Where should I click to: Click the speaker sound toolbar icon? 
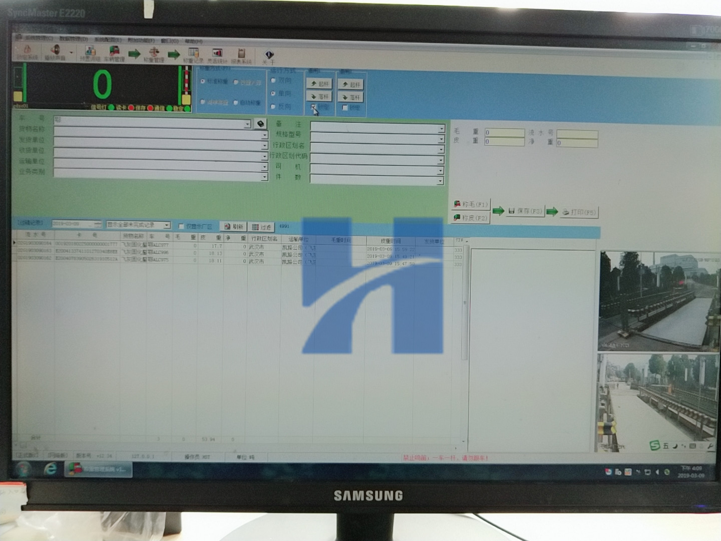(55, 52)
